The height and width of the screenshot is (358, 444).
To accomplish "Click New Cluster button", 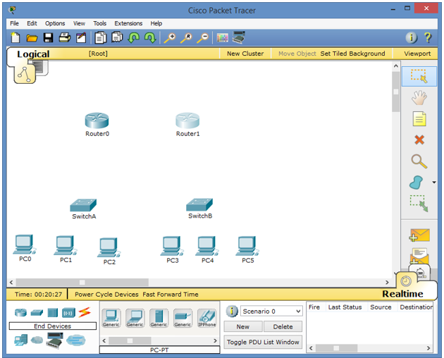I will click(245, 54).
